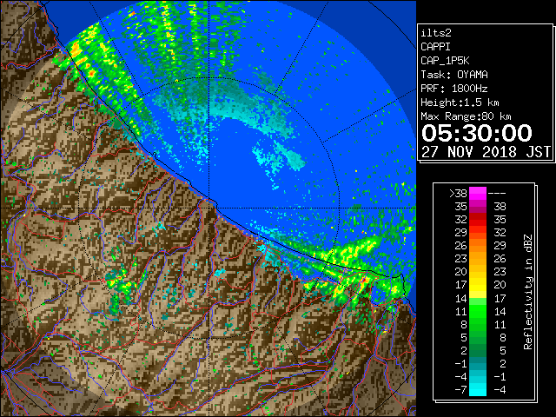The width and height of the screenshot is (556, 417).
Task: Click the 'CAPPI' product label
Action: click(435, 47)
